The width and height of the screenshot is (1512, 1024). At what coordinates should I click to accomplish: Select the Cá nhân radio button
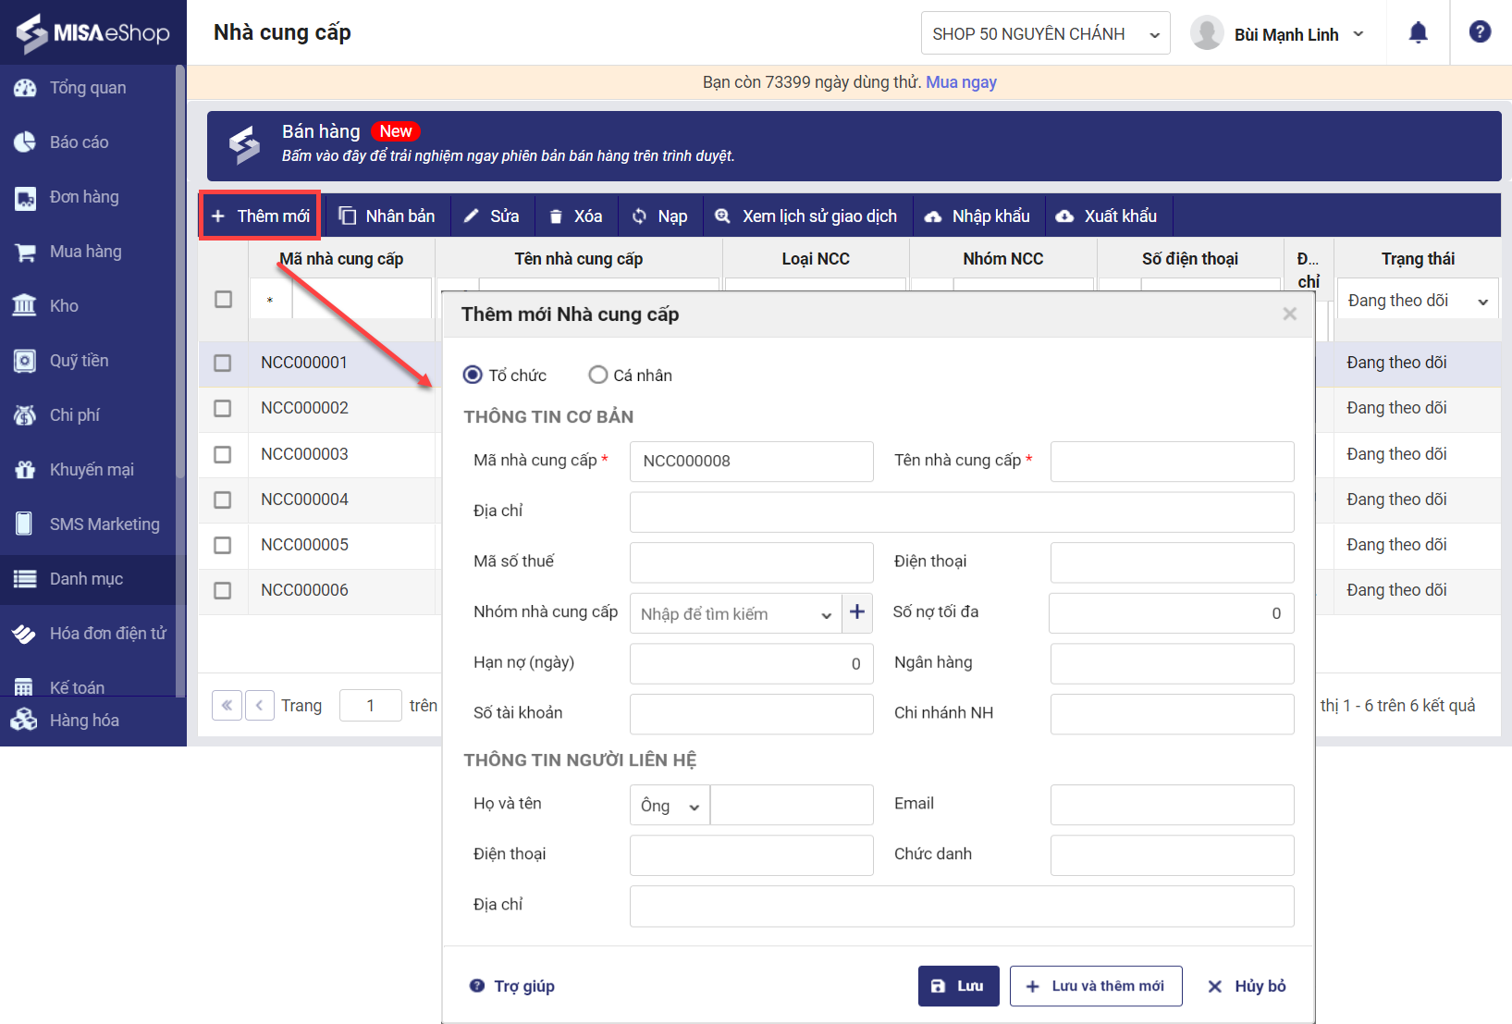tap(598, 375)
